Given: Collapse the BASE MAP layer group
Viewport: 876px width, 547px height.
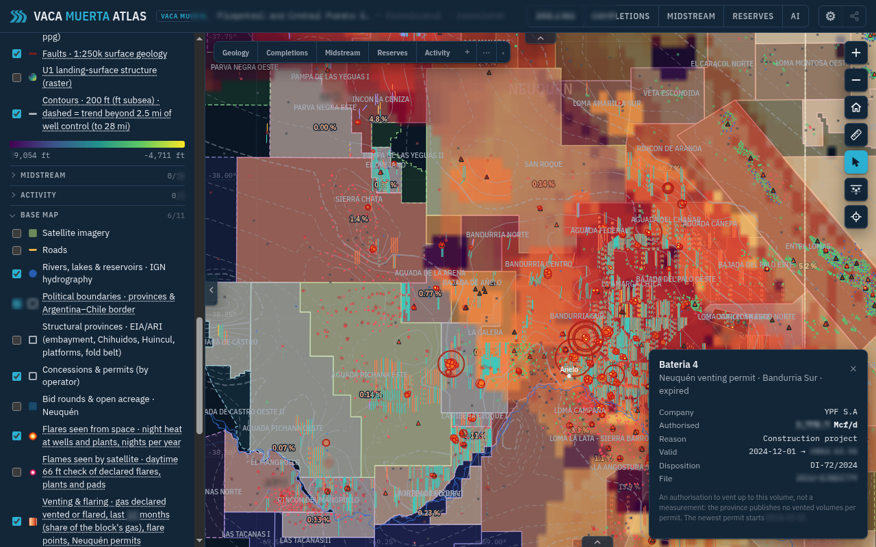Looking at the screenshot, I should pos(97,215).
